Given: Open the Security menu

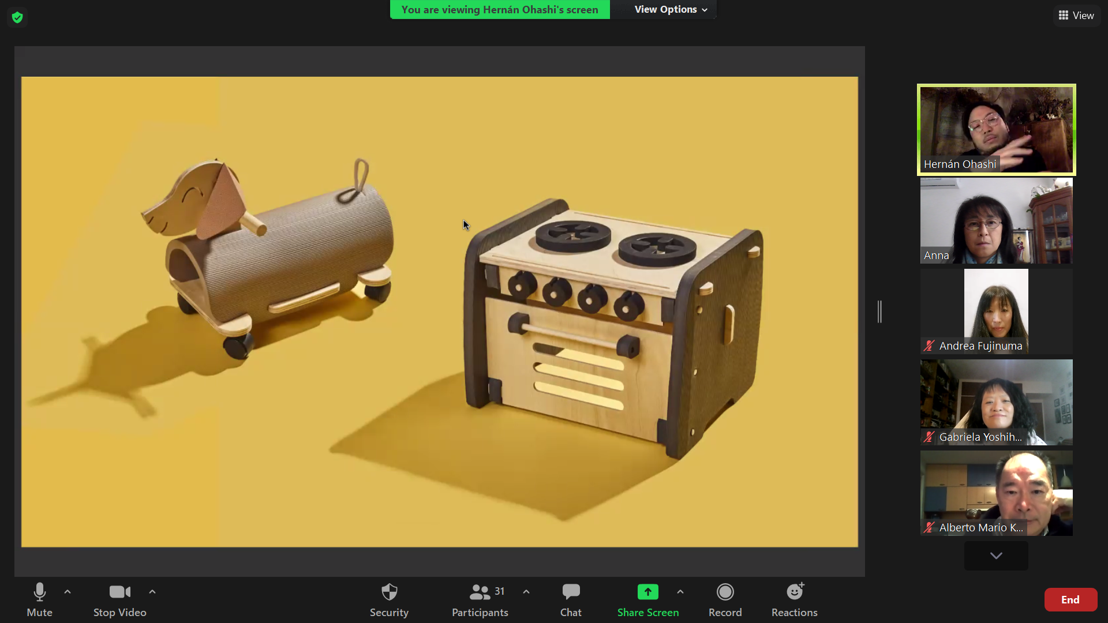Looking at the screenshot, I should (x=389, y=600).
